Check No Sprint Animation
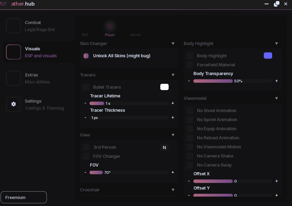The height and width of the screenshot is (206, 292). coord(190,120)
